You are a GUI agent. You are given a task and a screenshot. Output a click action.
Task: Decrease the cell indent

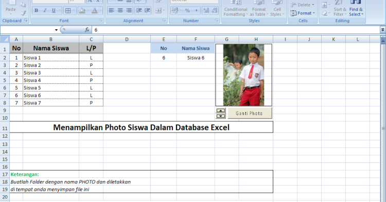click(139, 11)
